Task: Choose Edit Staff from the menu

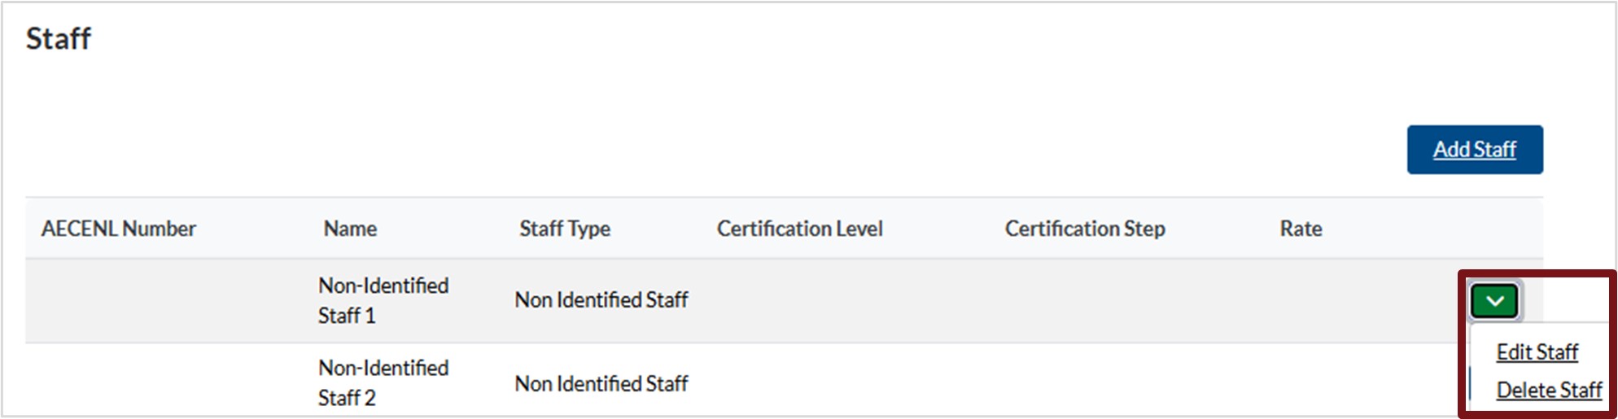Action: point(1537,352)
